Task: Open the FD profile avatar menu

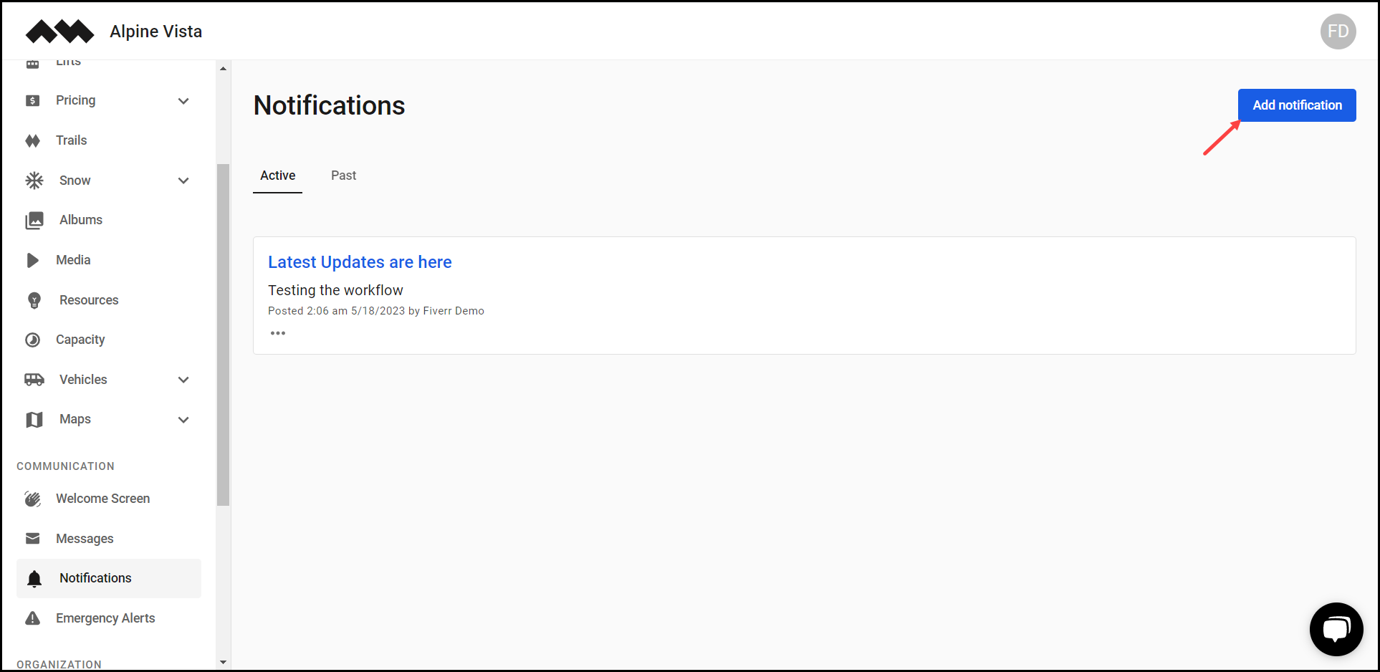Action: point(1338,32)
